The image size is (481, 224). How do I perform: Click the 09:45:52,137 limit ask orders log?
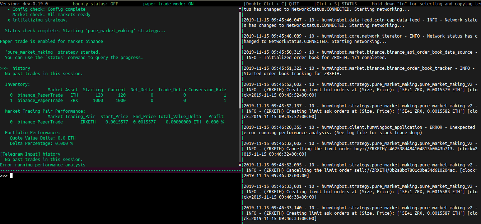pos(360,111)
